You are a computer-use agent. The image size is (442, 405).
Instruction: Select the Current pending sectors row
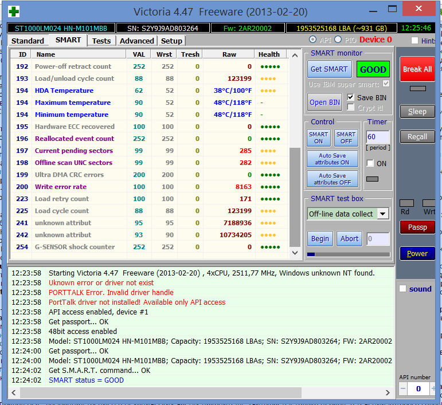[150, 151]
